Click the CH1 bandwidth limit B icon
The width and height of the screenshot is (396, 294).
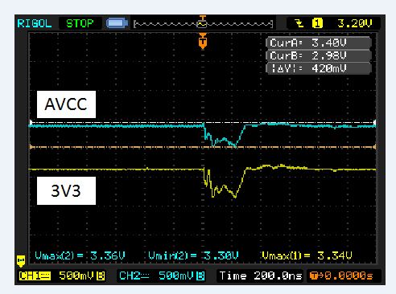point(101,276)
